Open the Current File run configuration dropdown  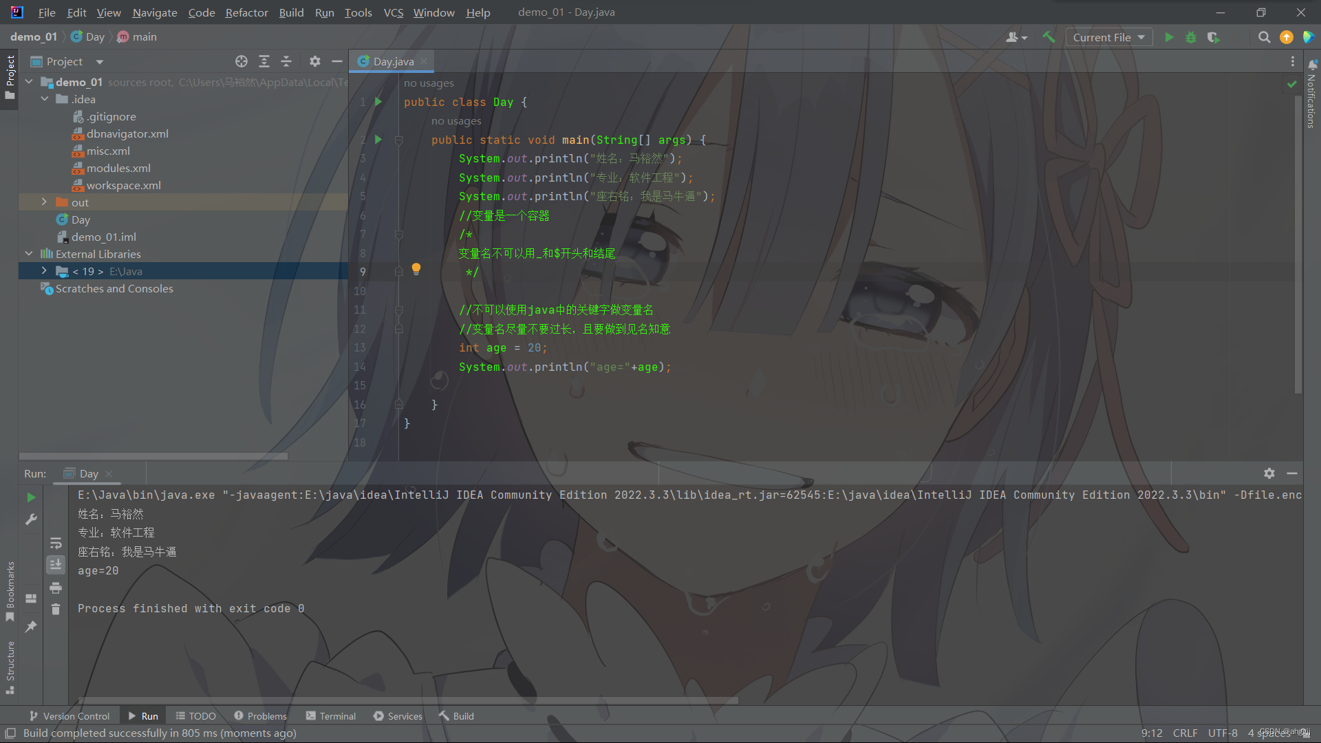[x=1108, y=37]
